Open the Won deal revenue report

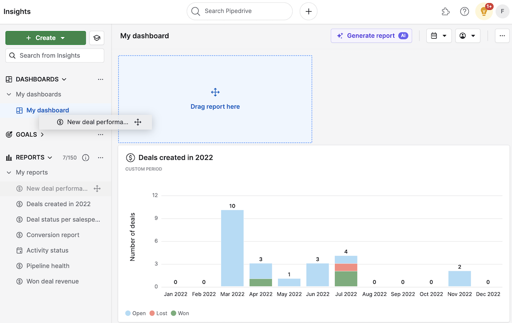point(53,281)
